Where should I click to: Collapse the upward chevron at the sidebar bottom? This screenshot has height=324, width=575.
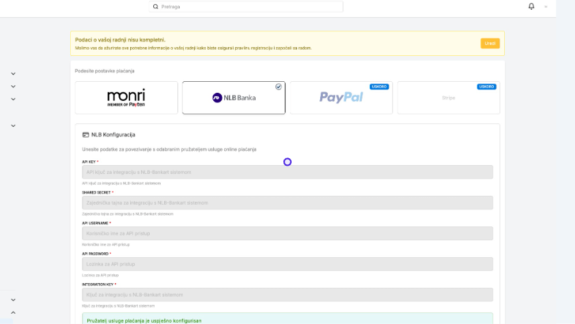(13, 312)
